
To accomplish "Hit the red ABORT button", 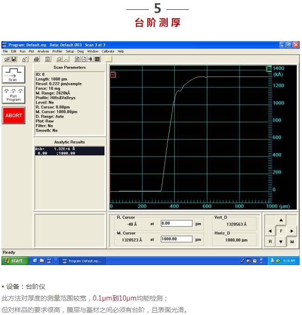I will (14, 116).
